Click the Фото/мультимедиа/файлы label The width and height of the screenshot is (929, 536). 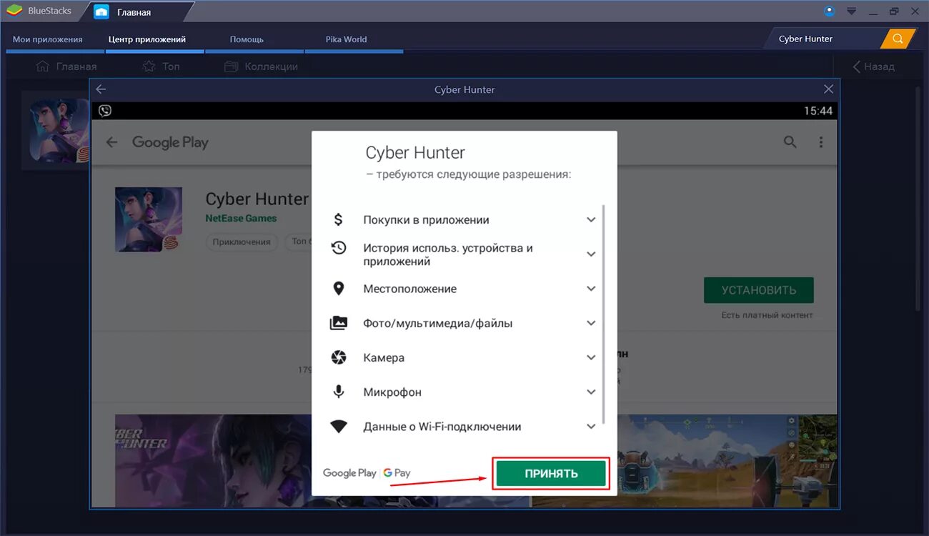(437, 323)
